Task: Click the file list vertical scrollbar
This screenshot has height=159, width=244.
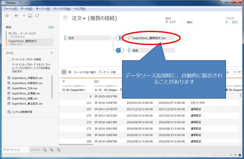Action: click(x=52, y=87)
